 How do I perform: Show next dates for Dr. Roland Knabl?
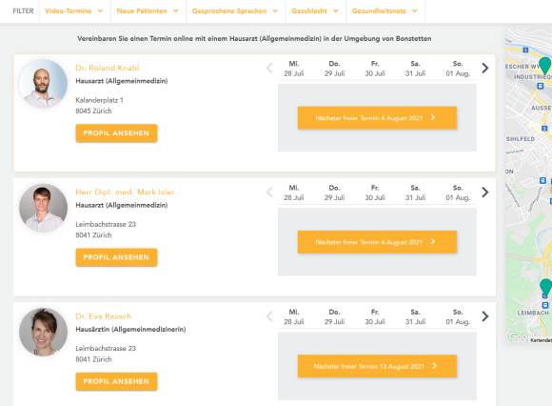click(x=485, y=68)
